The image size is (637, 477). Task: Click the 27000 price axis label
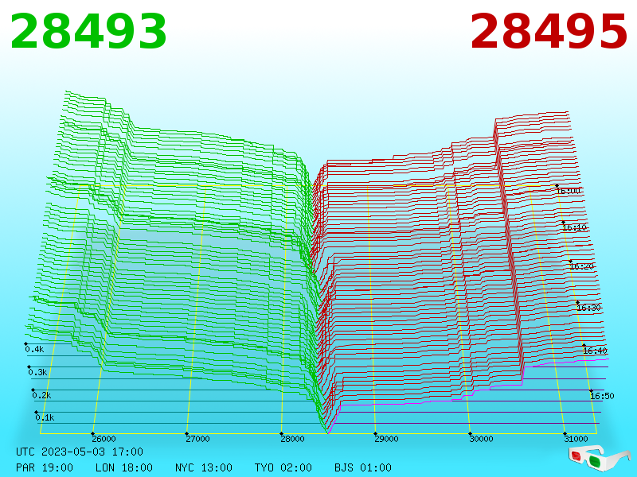tap(197, 439)
